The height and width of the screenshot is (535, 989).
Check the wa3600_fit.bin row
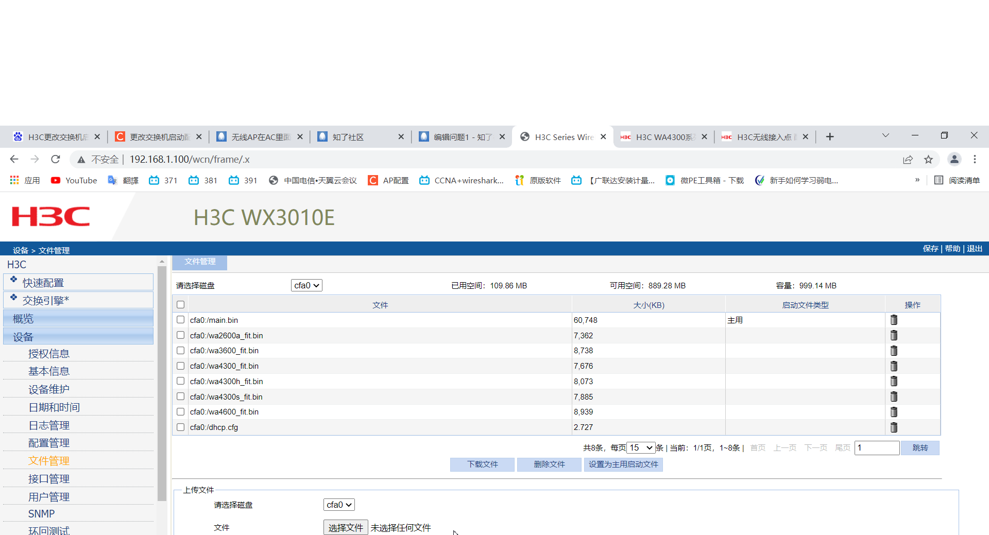180,351
